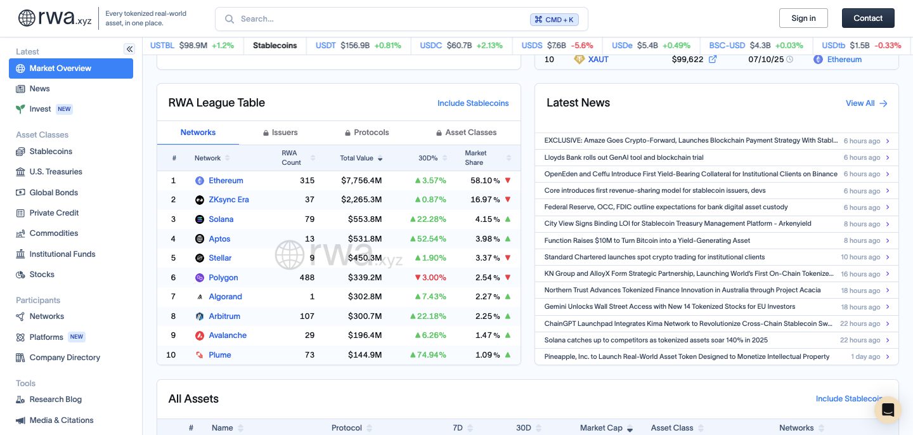Open the Arbitrum network link
The height and width of the screenshot is (435, 913).
pos(224,316)
